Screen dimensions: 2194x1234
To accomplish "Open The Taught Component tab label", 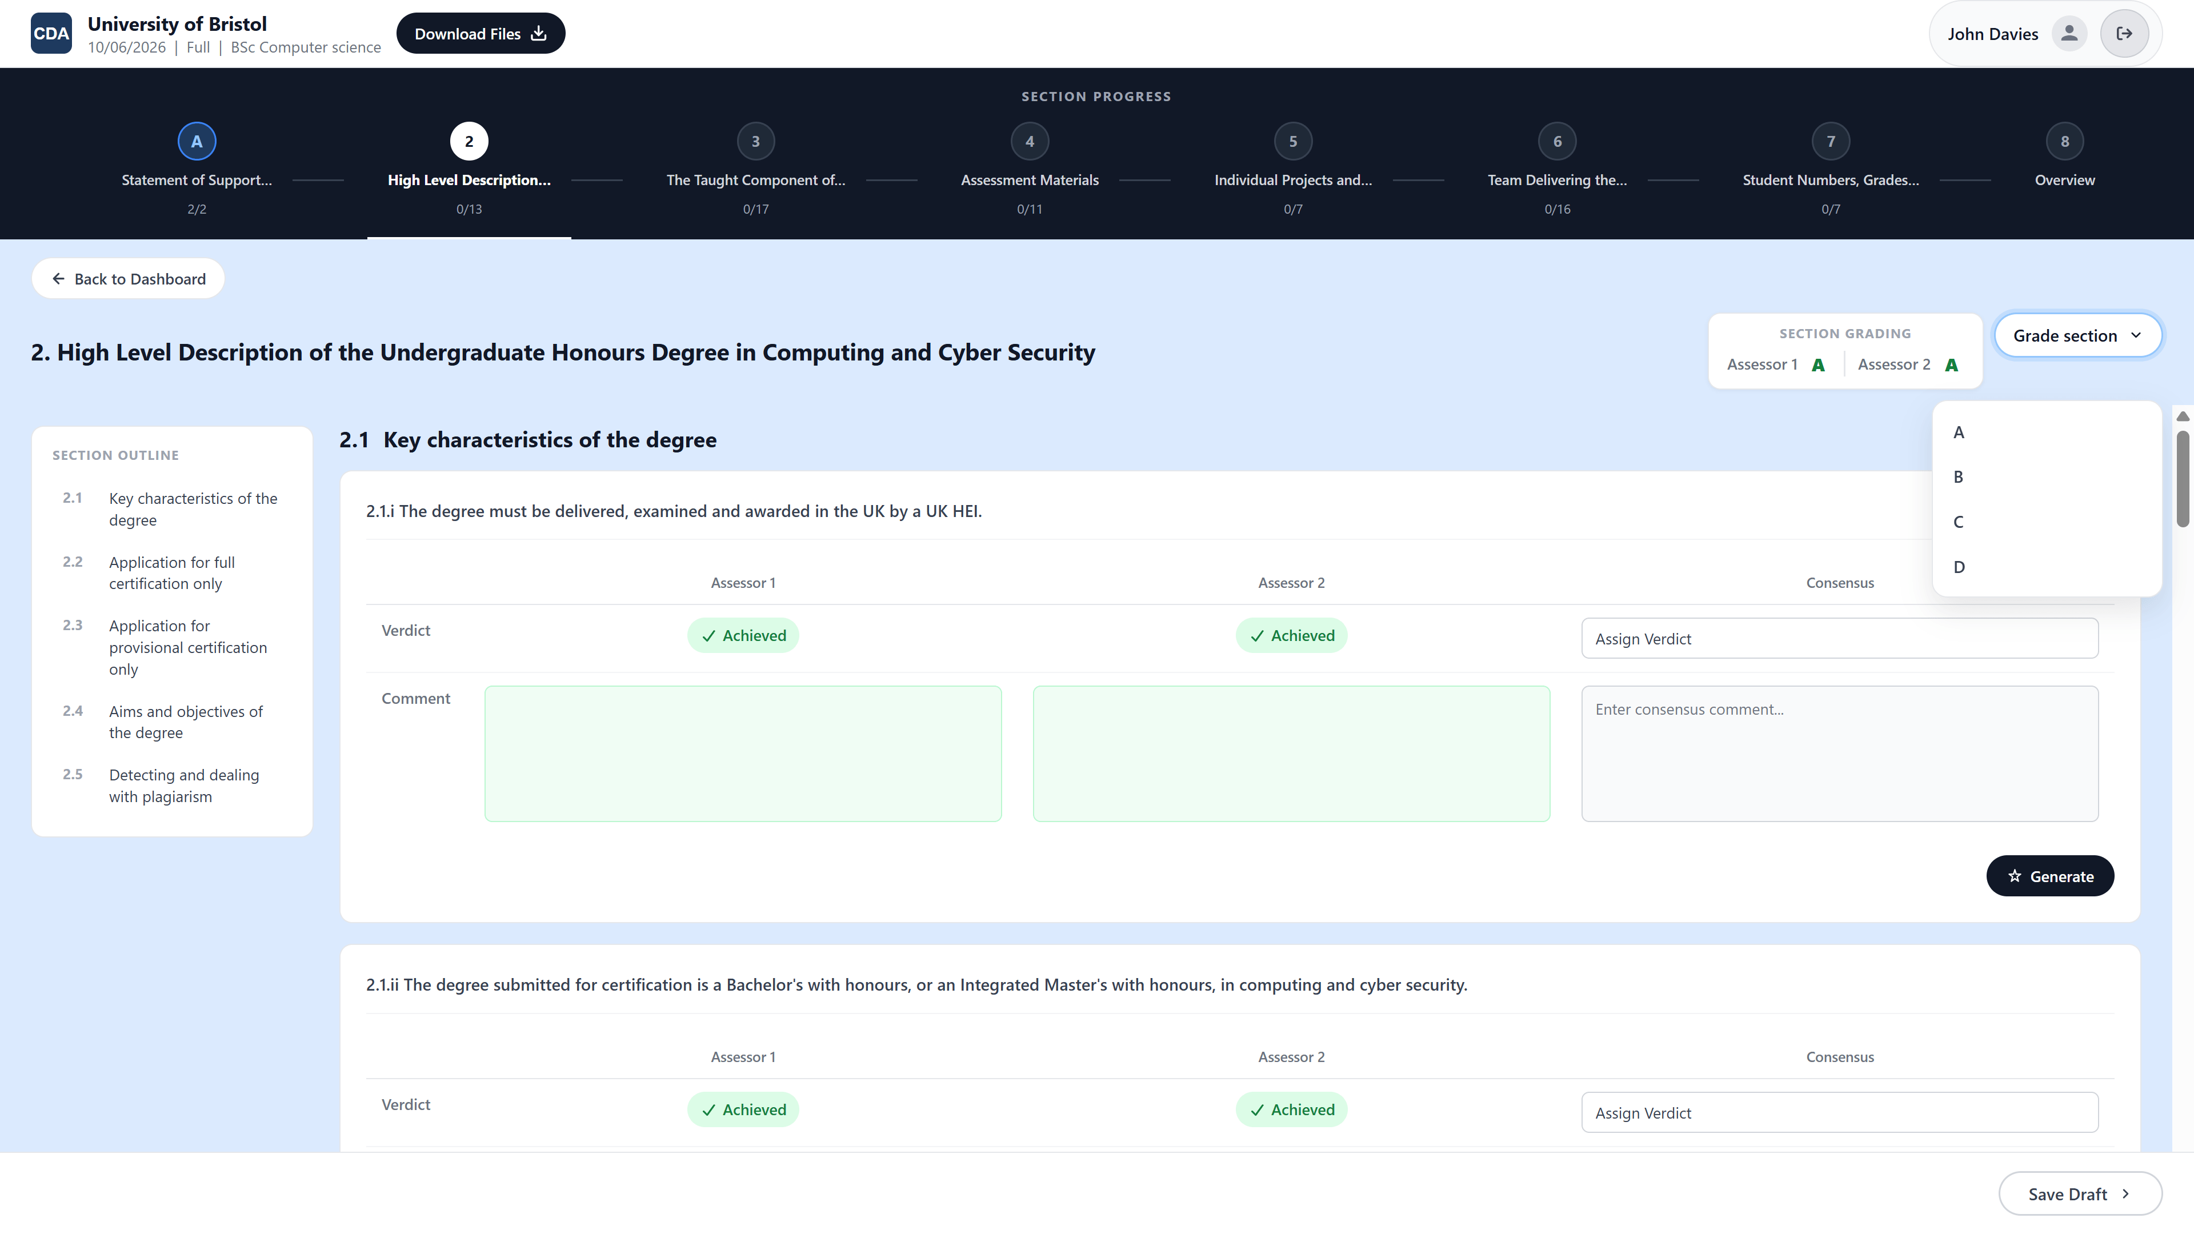I will point(755,180).
